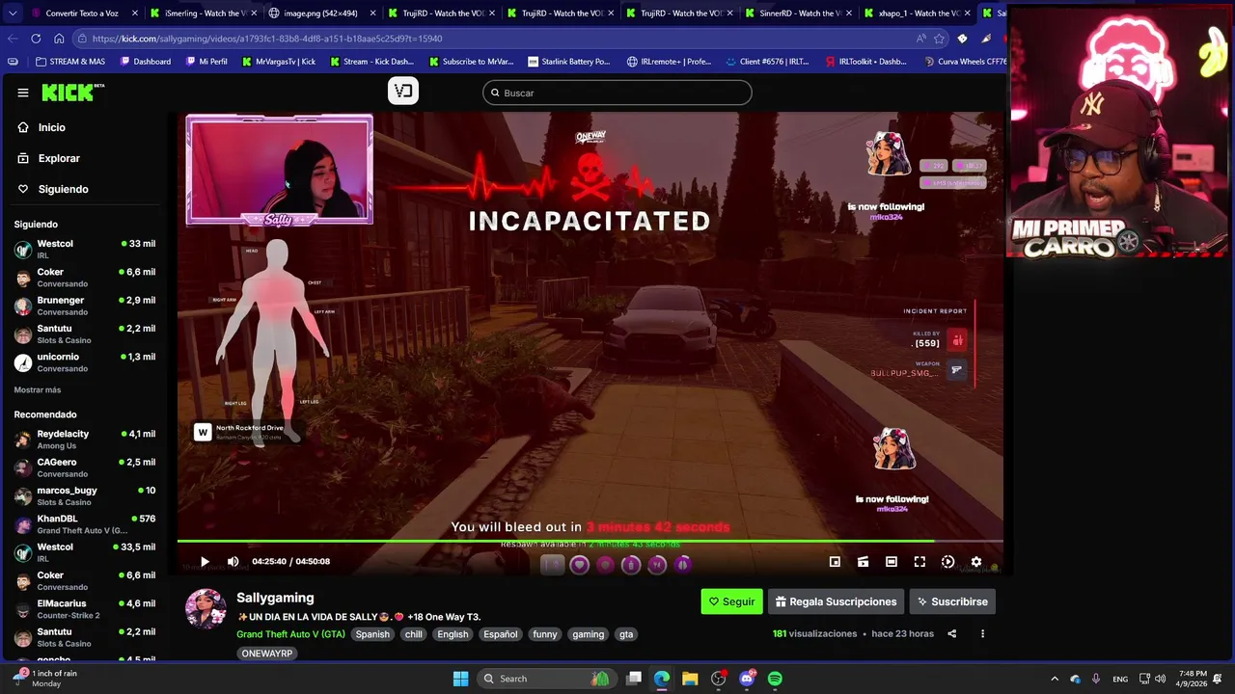Screen dimensions: 1235x694
Task: Open marcos_bugy channel in Recomendado
Action: coord(85,495)
